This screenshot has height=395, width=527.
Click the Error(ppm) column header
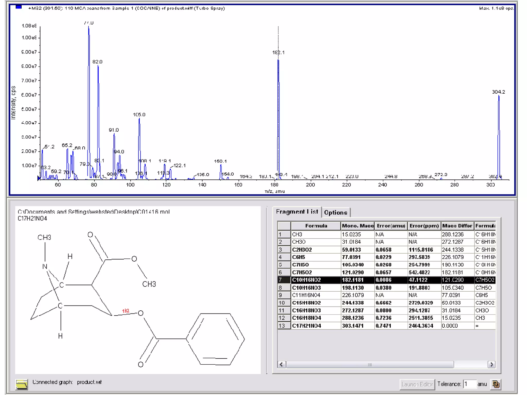click(424, 226)
